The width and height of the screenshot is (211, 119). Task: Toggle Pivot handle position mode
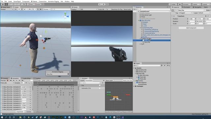pyautogui.click(x=30, y=4)
